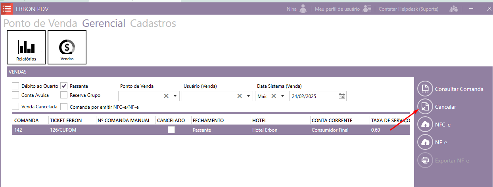
Task: Enable the Débito ao Quarto checkbox
Action: click(x=15, y=86)
